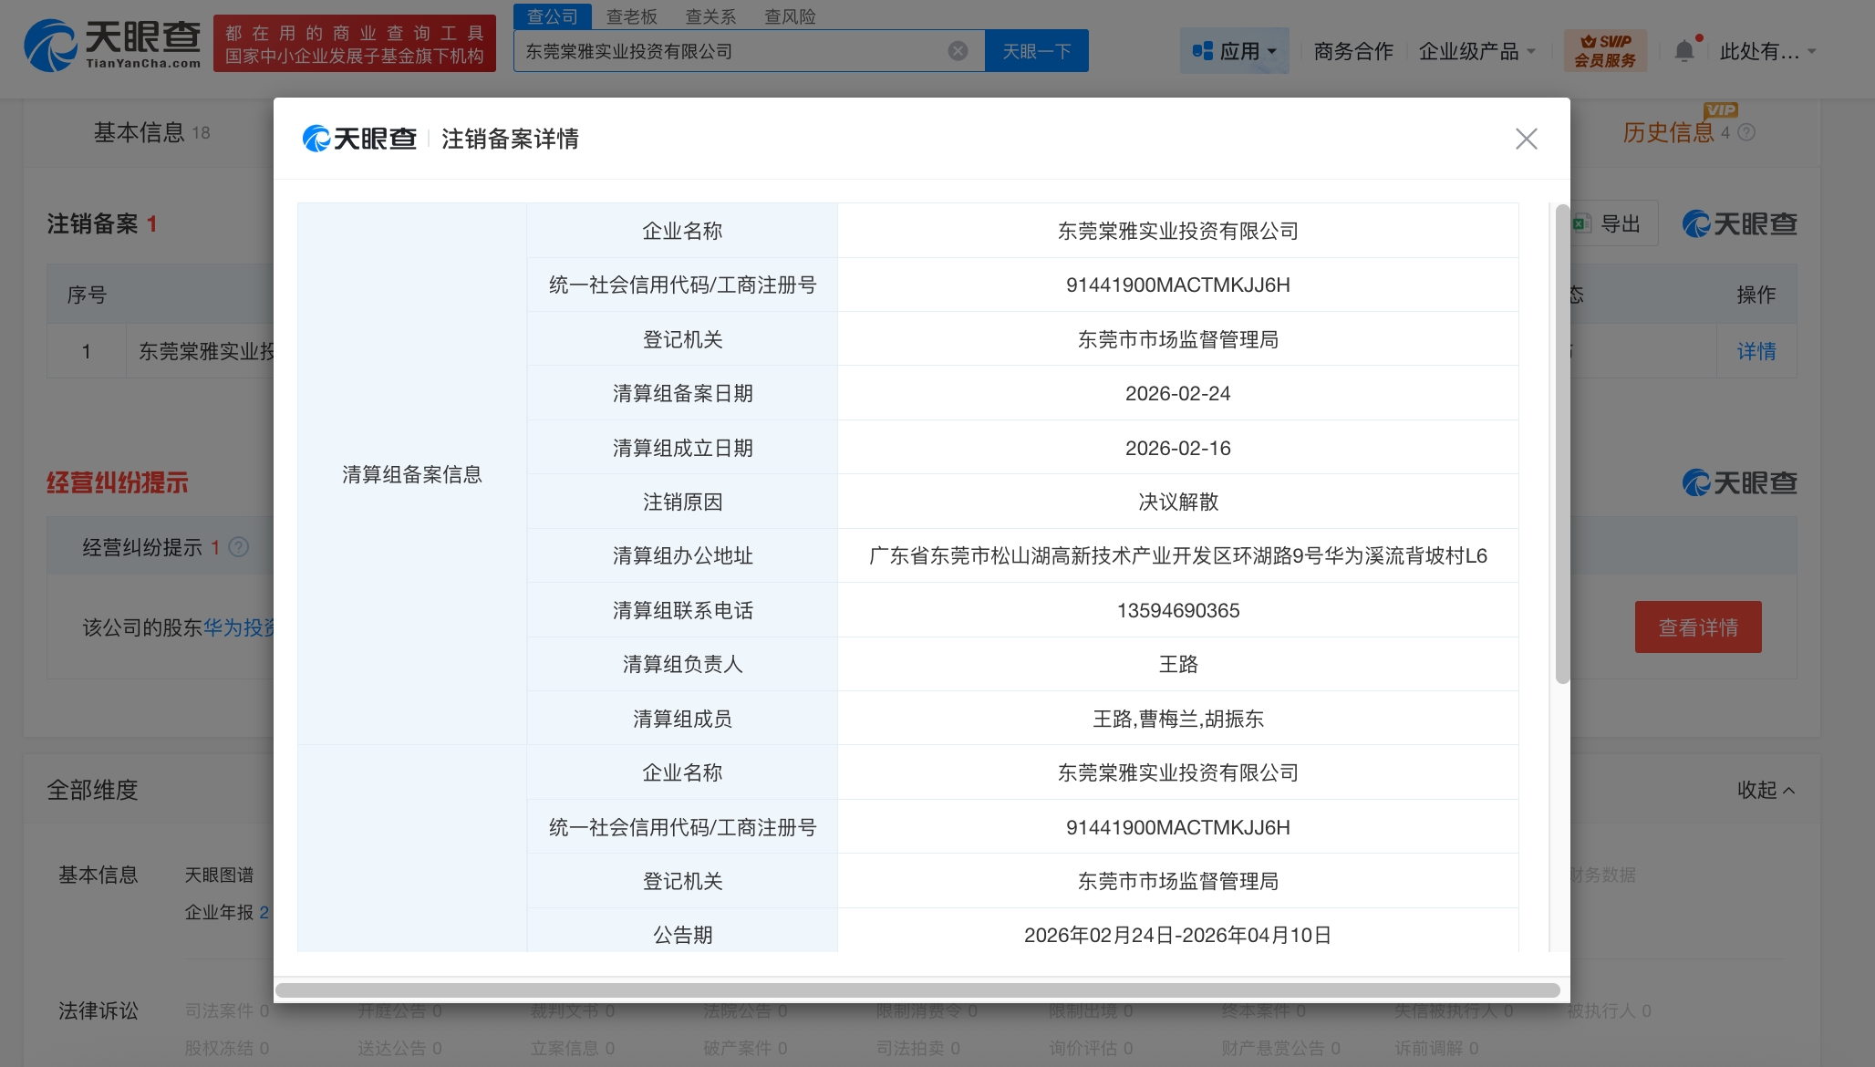Click the 天眼查 logo in dialog header
The width and height of the screenshot is (1875, 1067).
pyautogui.click(x=359, y=139)
